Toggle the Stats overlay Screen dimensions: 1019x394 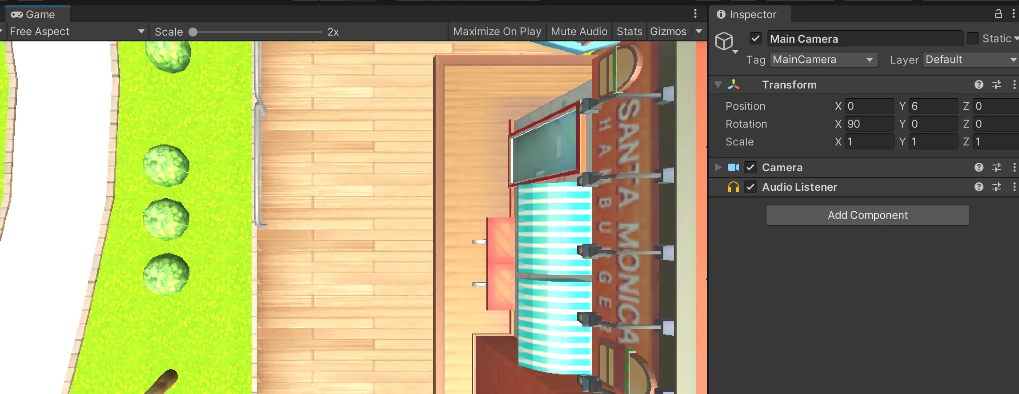(629, 32)
